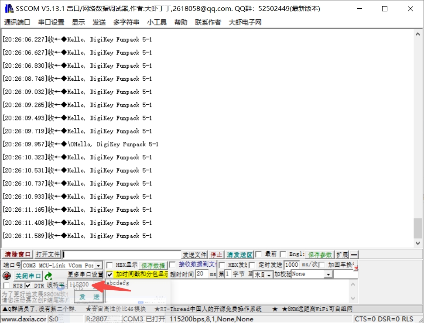The height and width of the screenshot is (323, 424).
Task: Click the scroll-down arrow of receive window
Action: 418,243
